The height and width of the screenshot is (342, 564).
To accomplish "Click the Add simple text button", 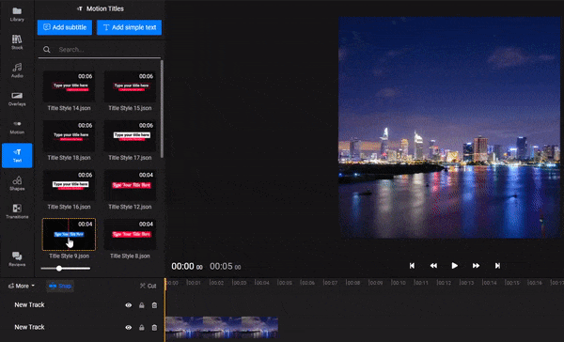I will 129,27.
